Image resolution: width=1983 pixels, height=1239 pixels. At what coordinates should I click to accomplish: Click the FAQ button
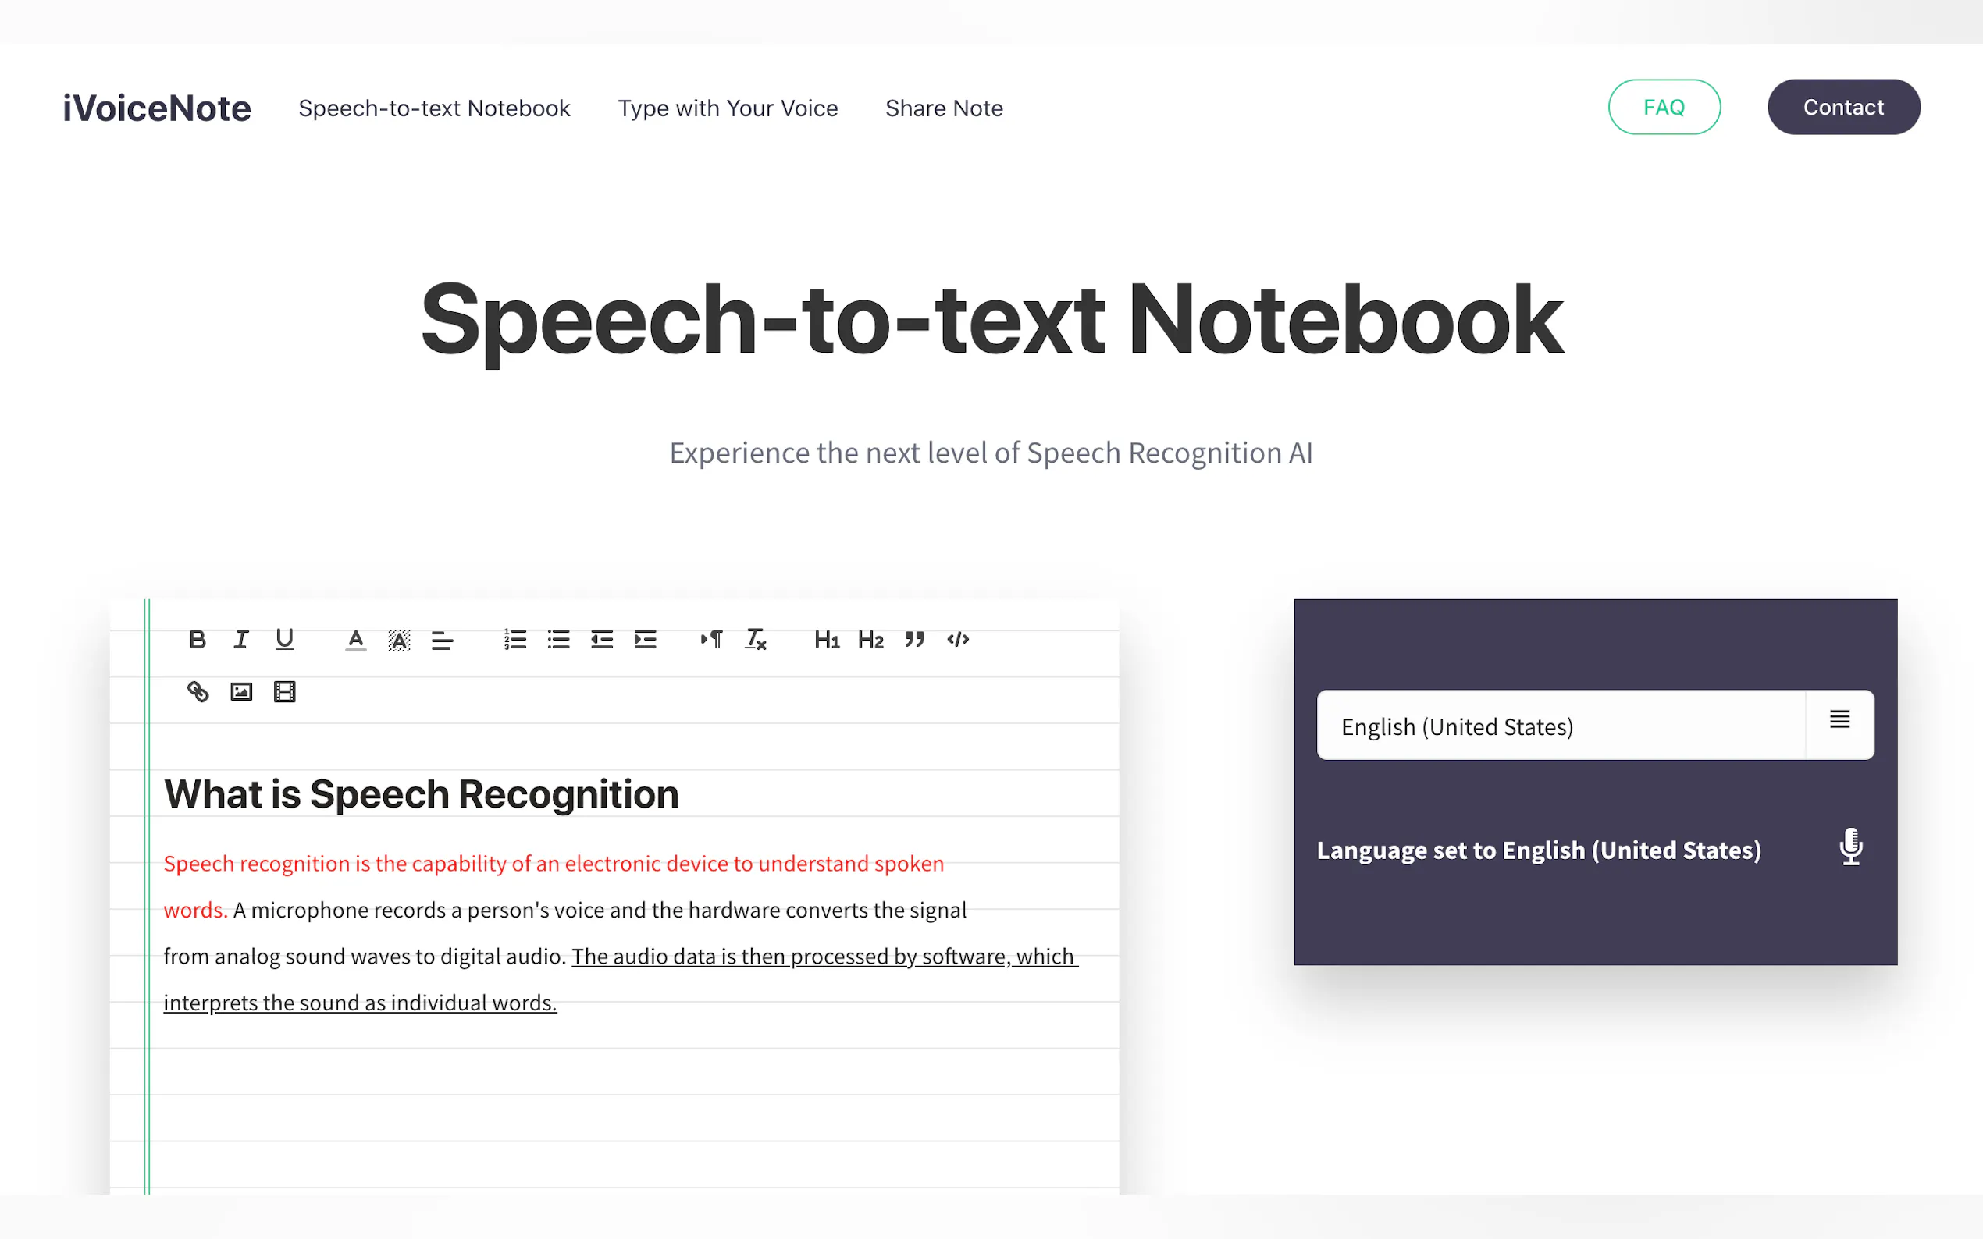[1663, 108]
